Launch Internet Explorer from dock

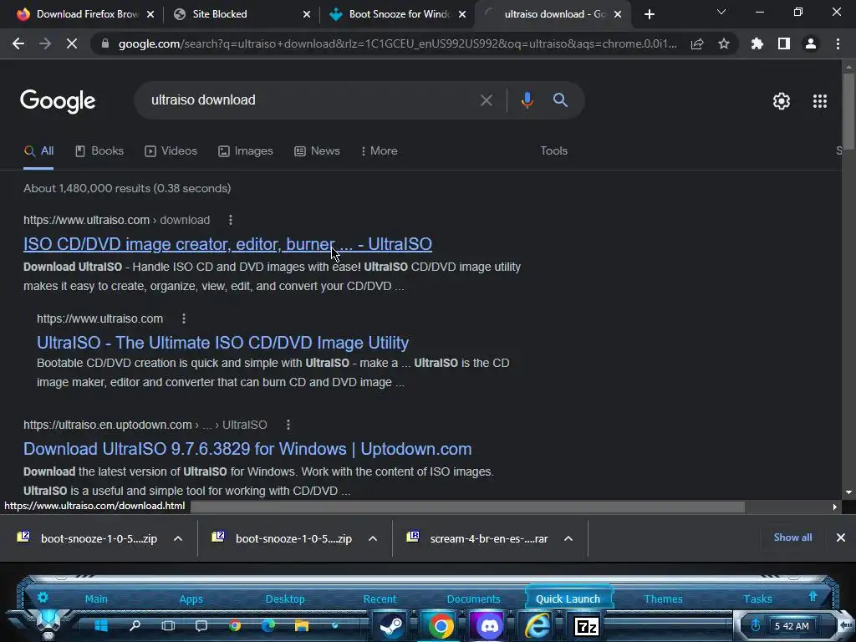pyautogui.click(x=538, y=625)
